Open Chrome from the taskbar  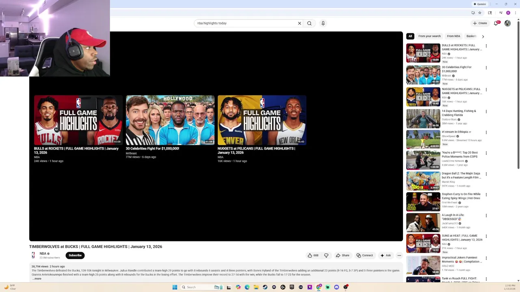coord(318,287)
